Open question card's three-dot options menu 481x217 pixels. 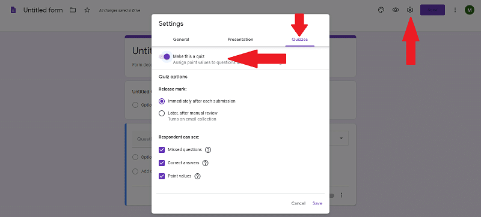pyautogui.click(x=342, y=195)
